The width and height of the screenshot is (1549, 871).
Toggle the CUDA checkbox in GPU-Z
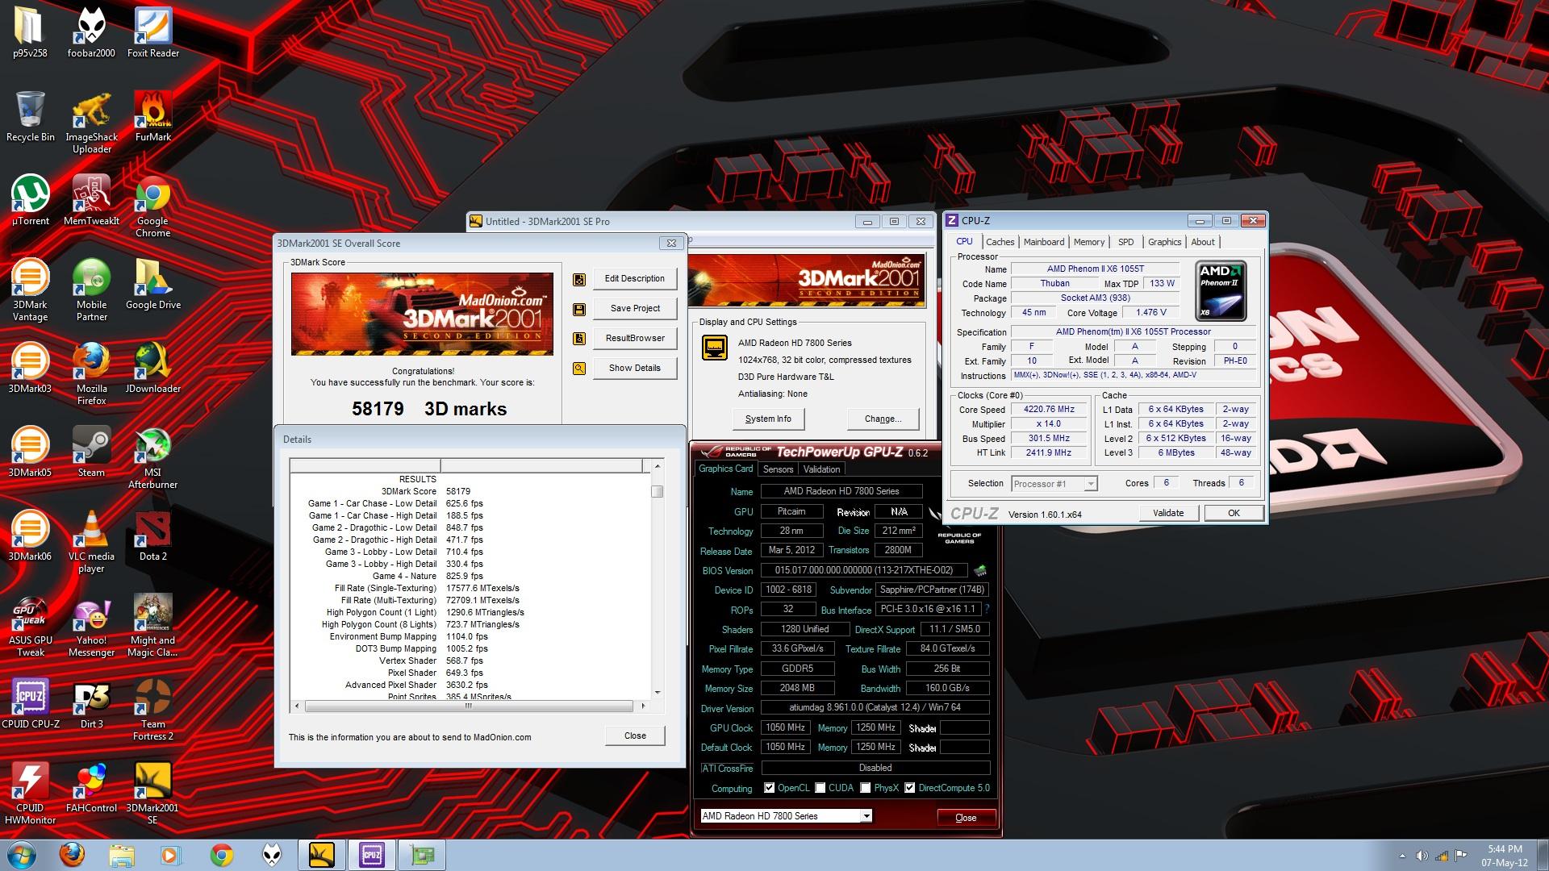pos(820,788)
